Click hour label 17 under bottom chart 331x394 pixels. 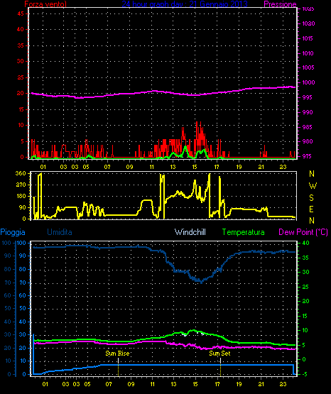[217, 384]
